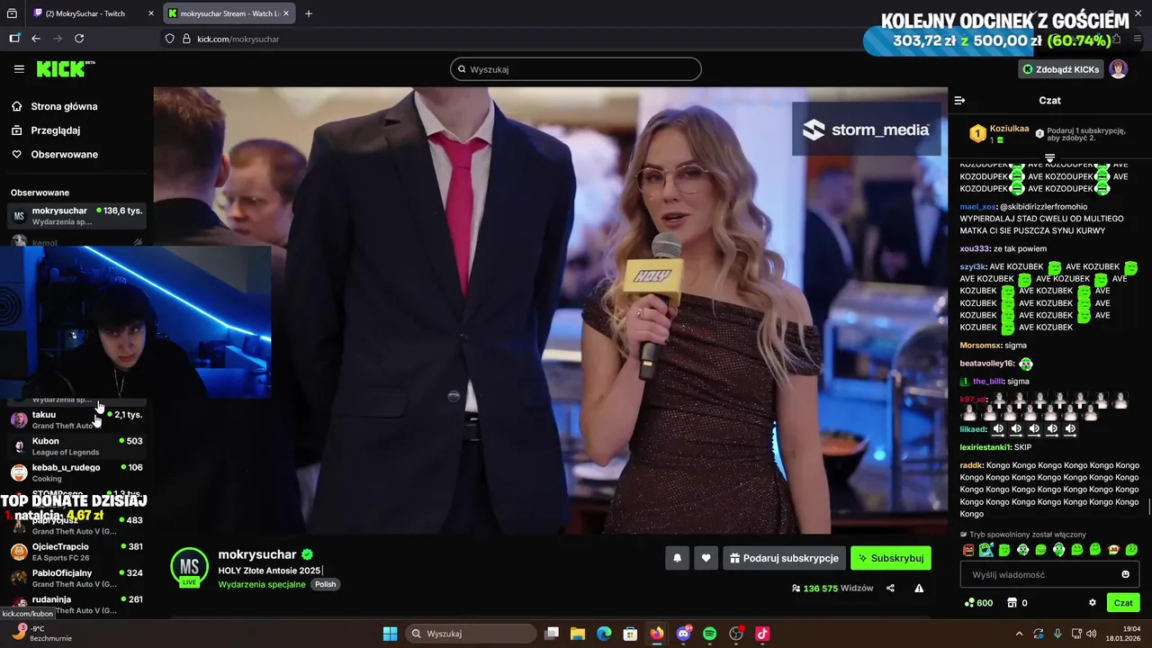1152x648 pixels.
Task: Click Podaruj subskrypcje gift button
Action: (784, 558)
